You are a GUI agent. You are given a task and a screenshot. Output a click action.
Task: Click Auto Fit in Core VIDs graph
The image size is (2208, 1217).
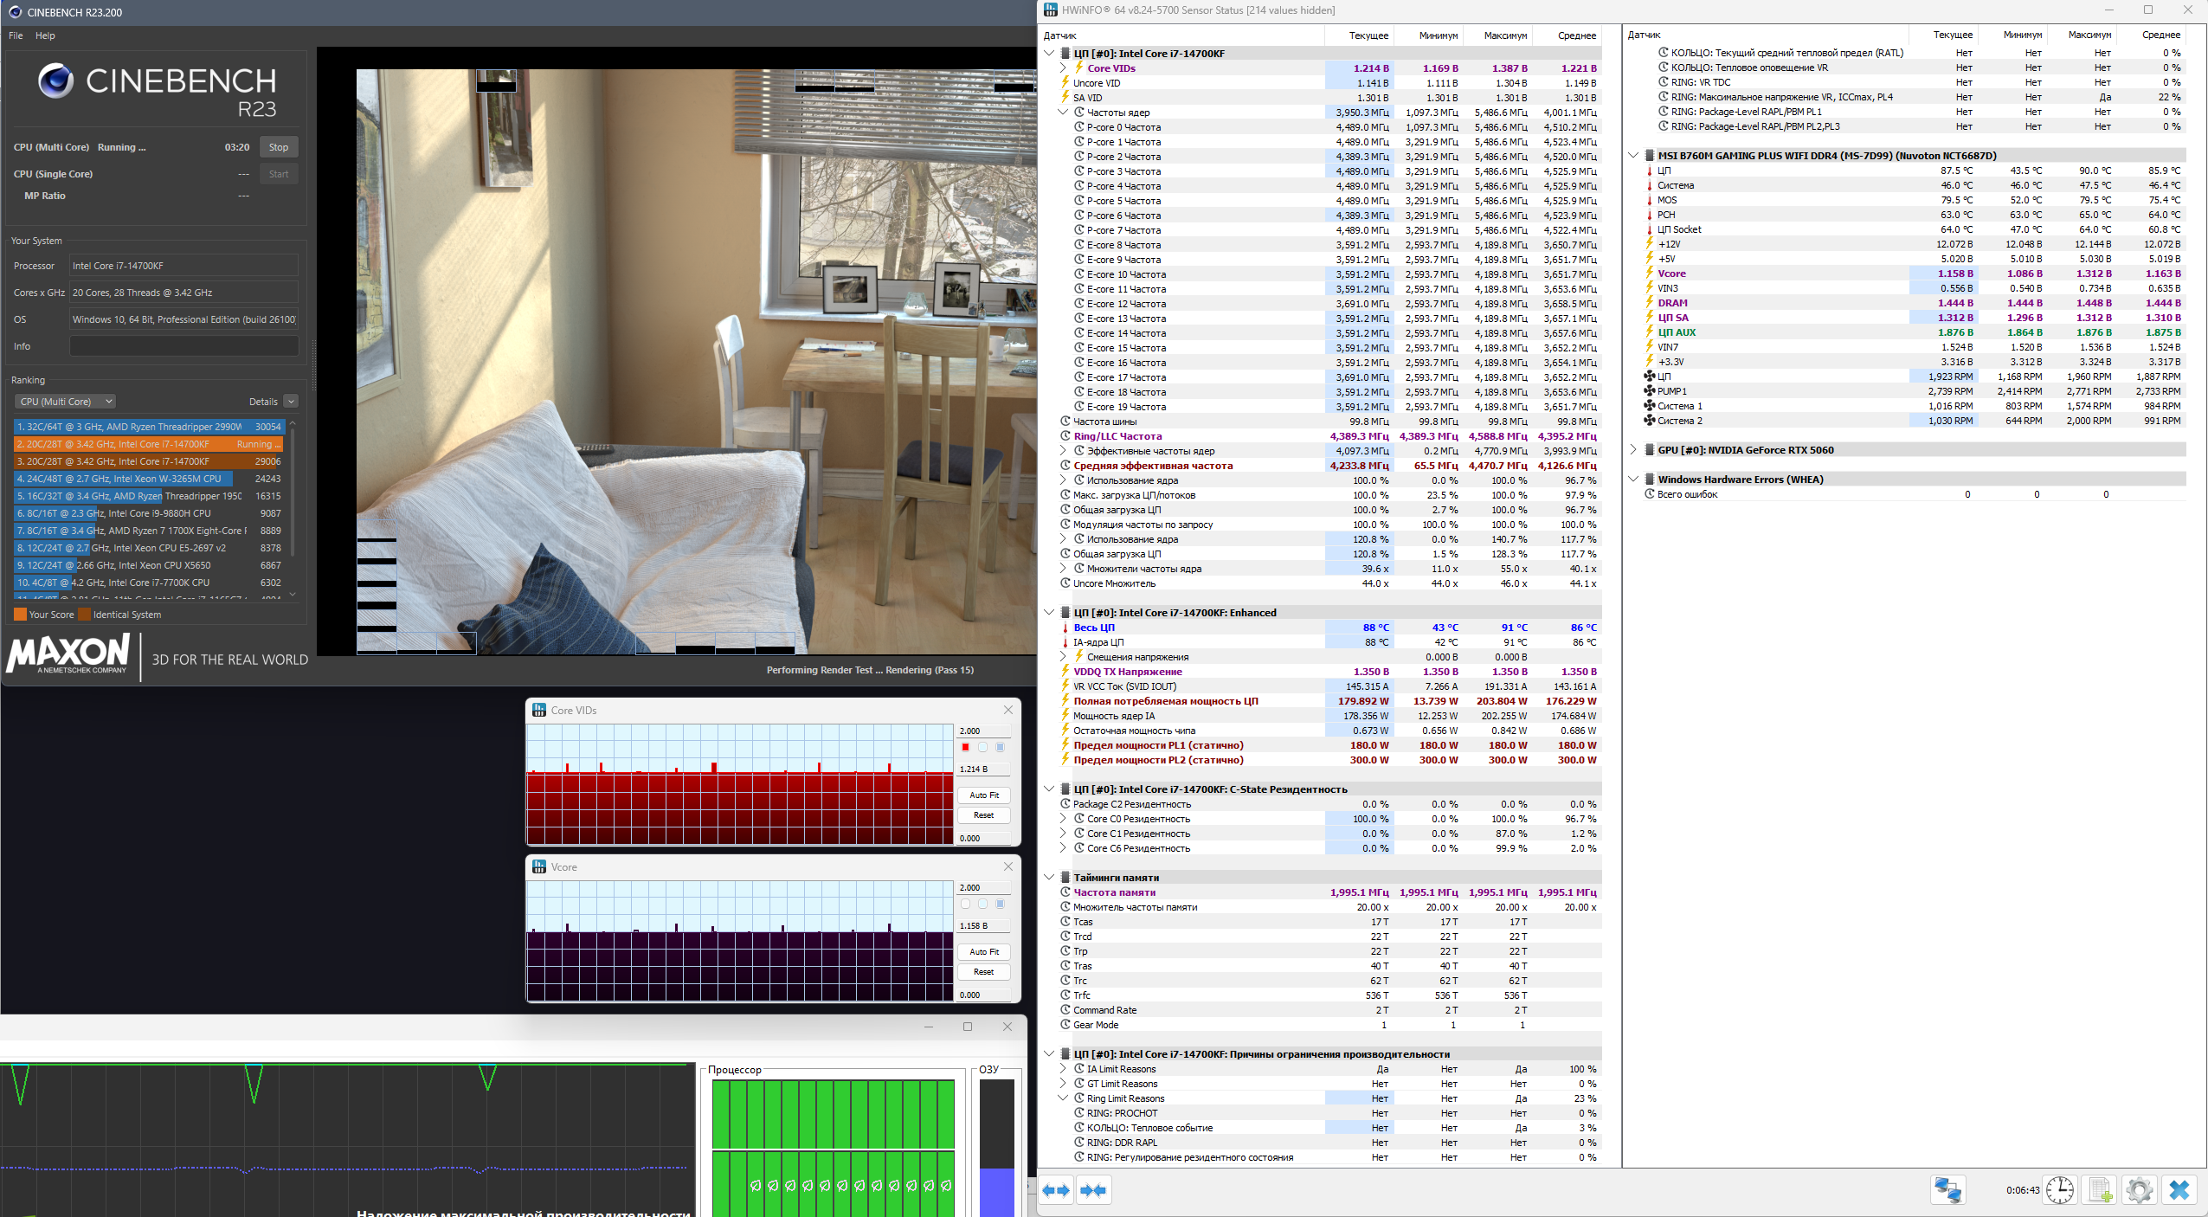[x=983, y=795]
